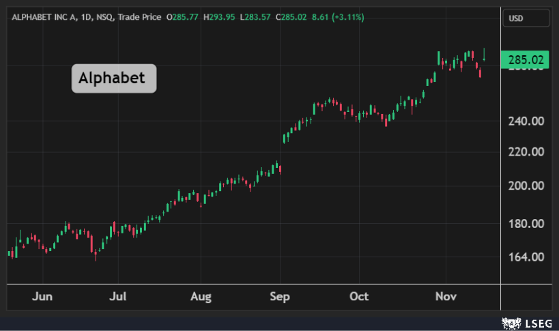Viewport: 559px width, 331px height.
Task: Click the 200.00 price axis label
Action: [x=527, y=186]
